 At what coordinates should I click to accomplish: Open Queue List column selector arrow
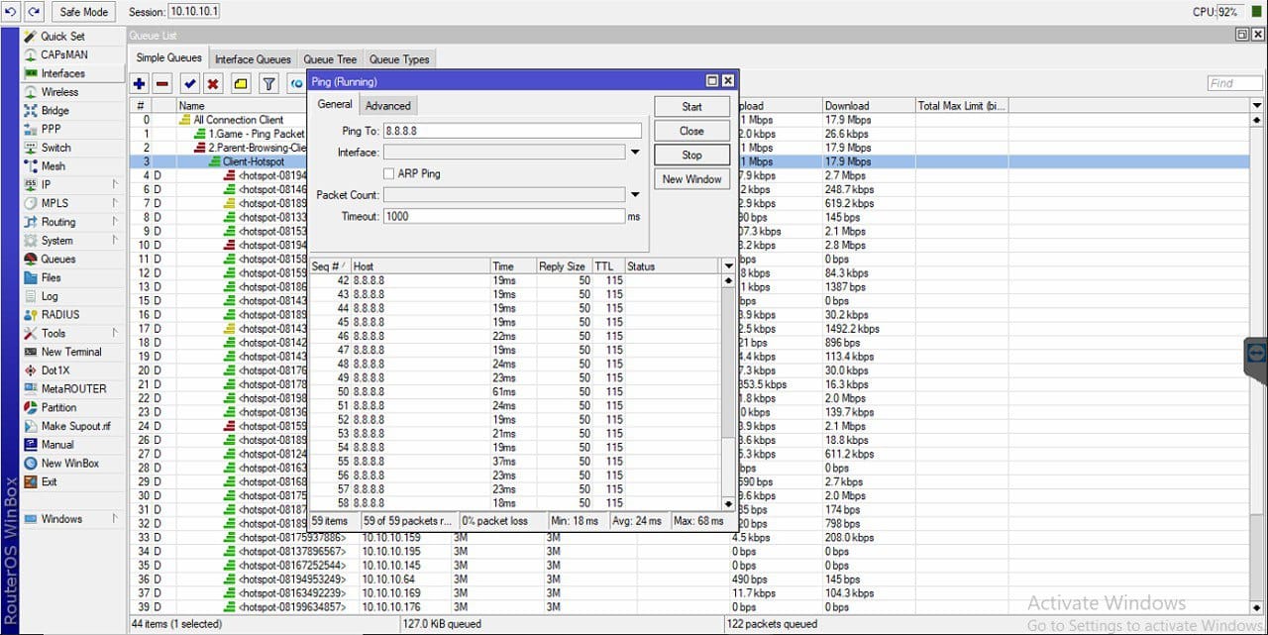point(1257,105)
